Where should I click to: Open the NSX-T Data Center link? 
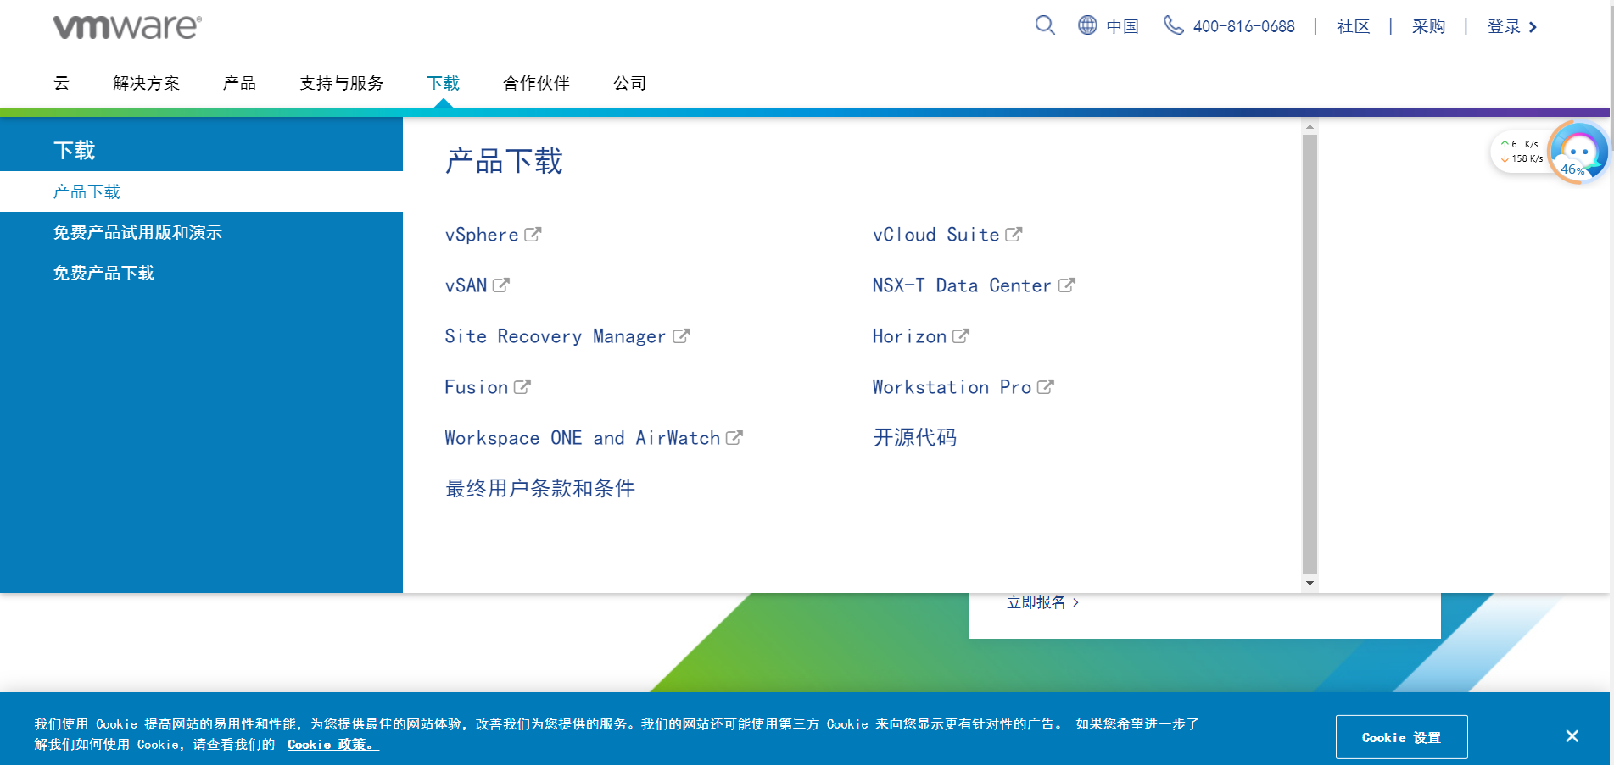point(962,285)
